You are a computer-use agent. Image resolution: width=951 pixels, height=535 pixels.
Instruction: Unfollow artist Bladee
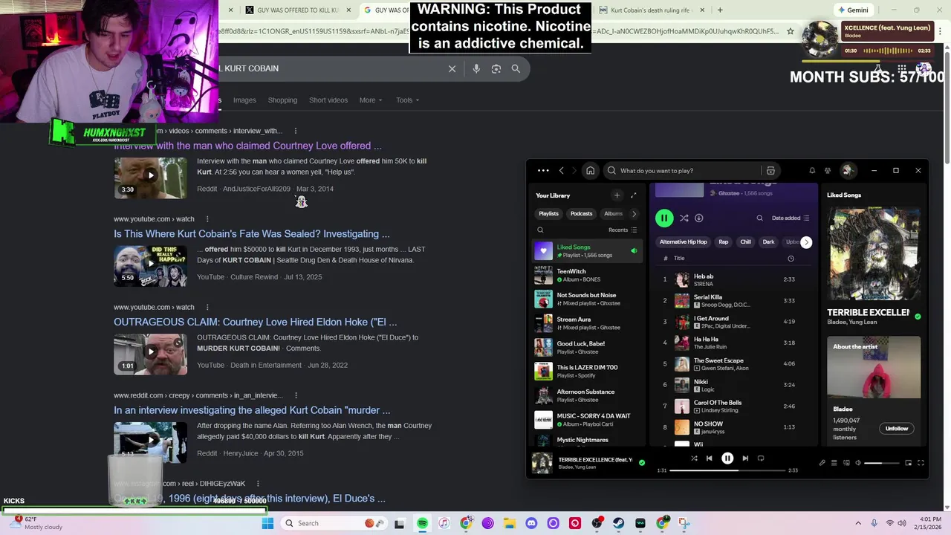coord(897,428)
